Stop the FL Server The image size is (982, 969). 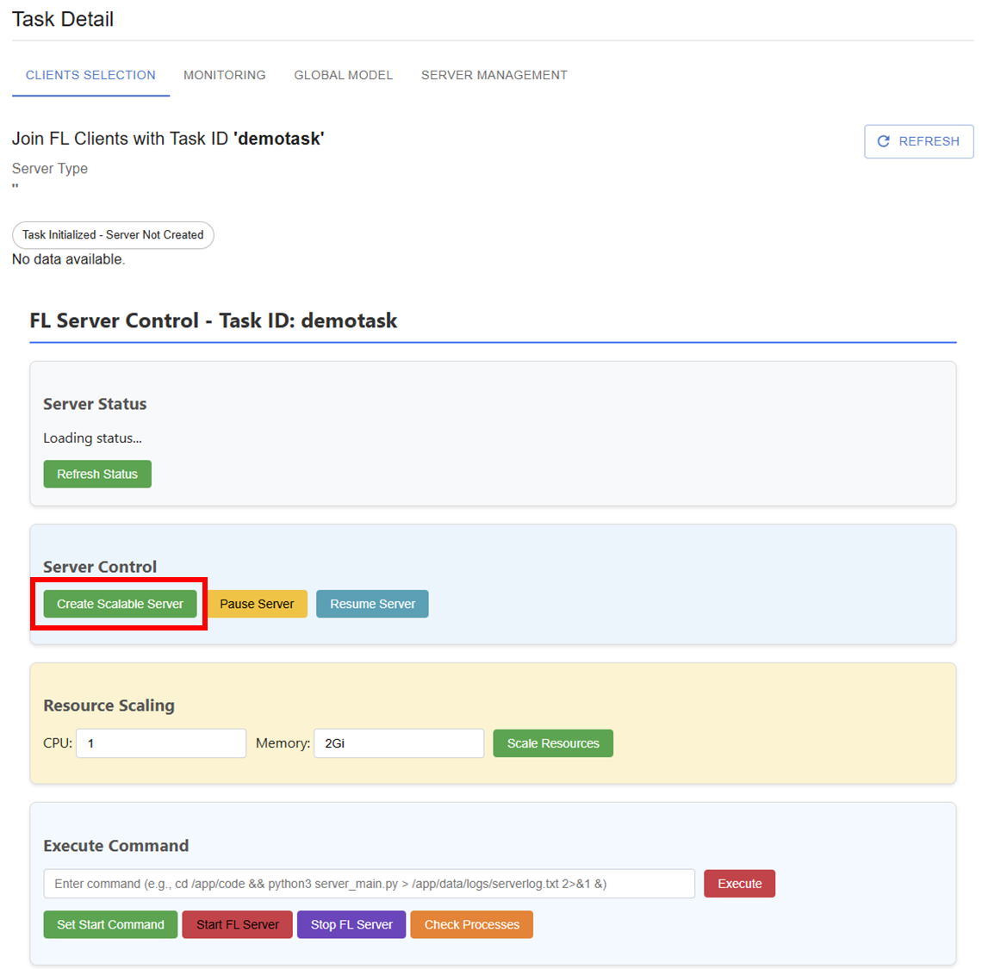(351, 924)
